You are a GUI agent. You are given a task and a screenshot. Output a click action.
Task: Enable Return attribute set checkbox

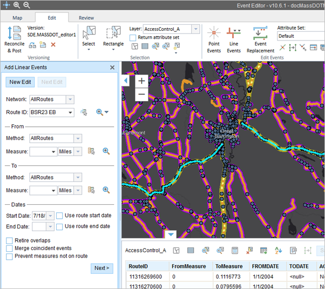pos(133,37)
